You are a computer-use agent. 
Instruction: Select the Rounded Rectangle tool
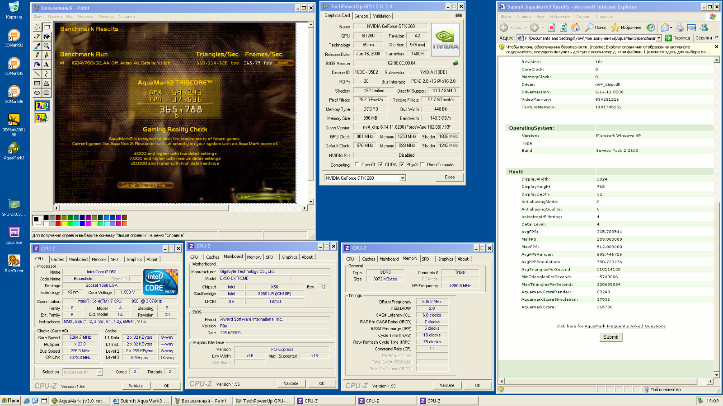47,93
